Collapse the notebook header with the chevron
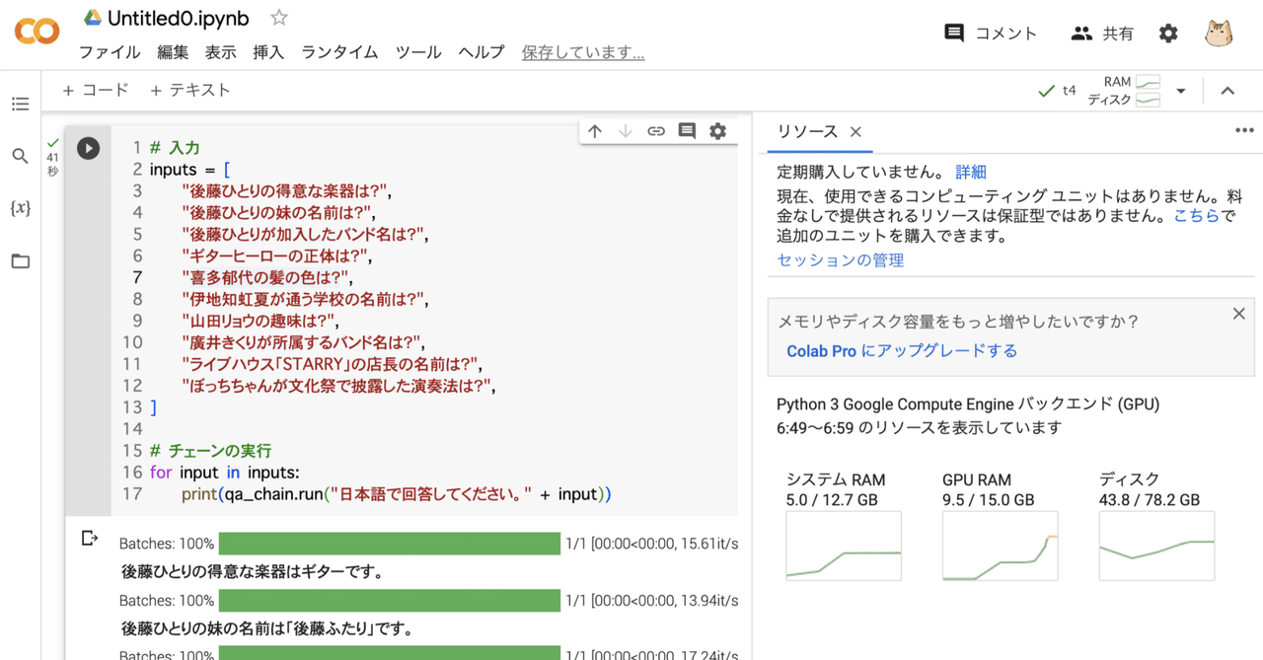 pyautogui.click(x=1229, y=90)
